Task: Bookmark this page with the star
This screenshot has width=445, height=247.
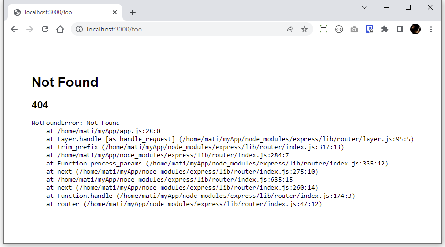Action: pos(304,29)
